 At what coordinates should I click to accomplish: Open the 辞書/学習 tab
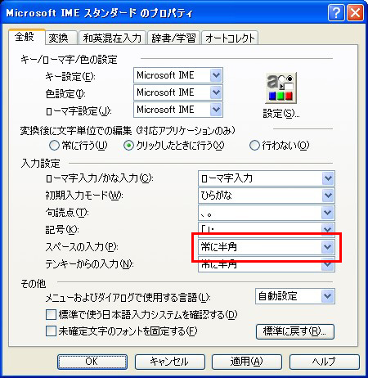pyautogui.click(x=174, y=38)
